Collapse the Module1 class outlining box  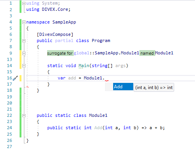pyautogui.click(x=24, y=116)
